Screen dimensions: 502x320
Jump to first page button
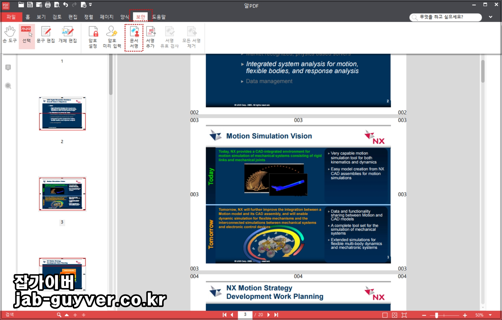click(225, 315)
